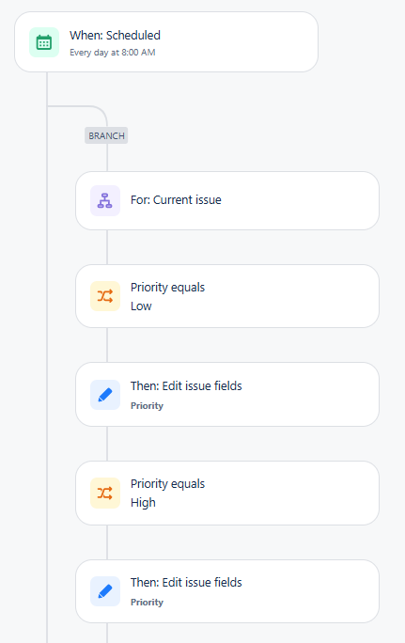Select the gray BRANCH label tag
405x643 pixels.
pyautogui.click(x=106, y=135)
